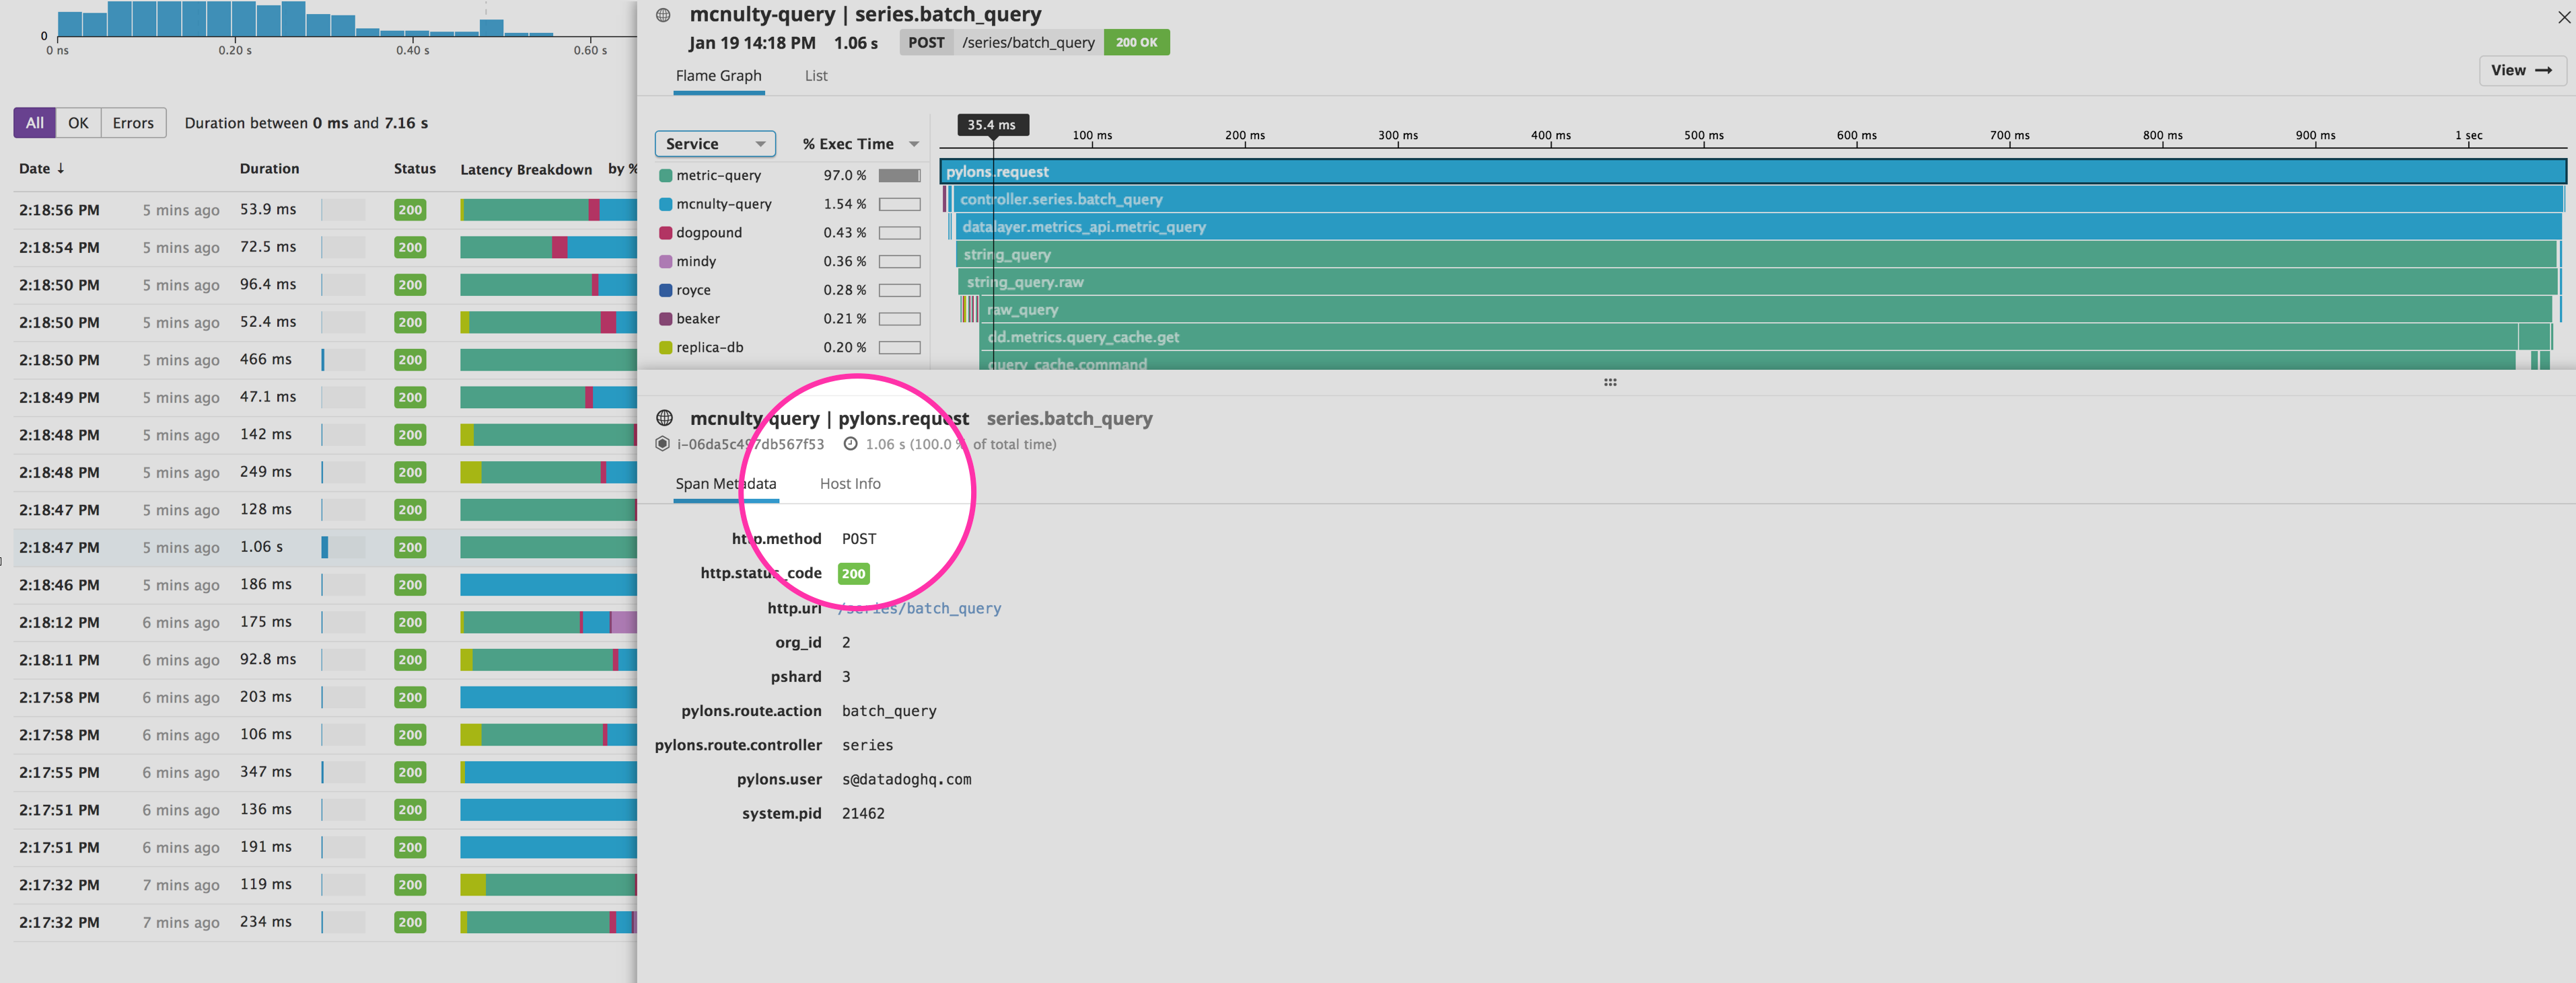
Task: Open the Service dropdown
Action: [x=714, y=143]
